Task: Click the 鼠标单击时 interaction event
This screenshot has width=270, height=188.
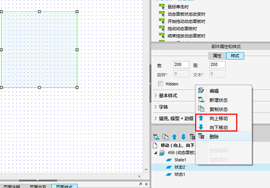Action: tap(178, 7)
